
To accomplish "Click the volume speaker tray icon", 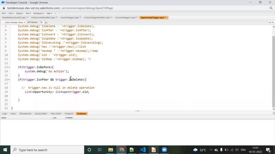I will (237, 150).
